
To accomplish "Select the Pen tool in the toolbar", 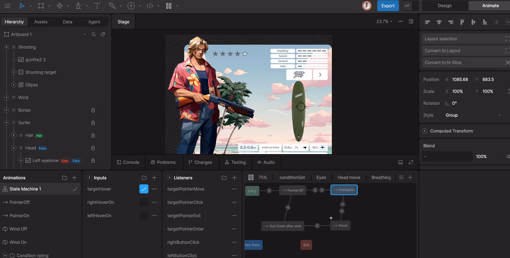I will 79,6.
